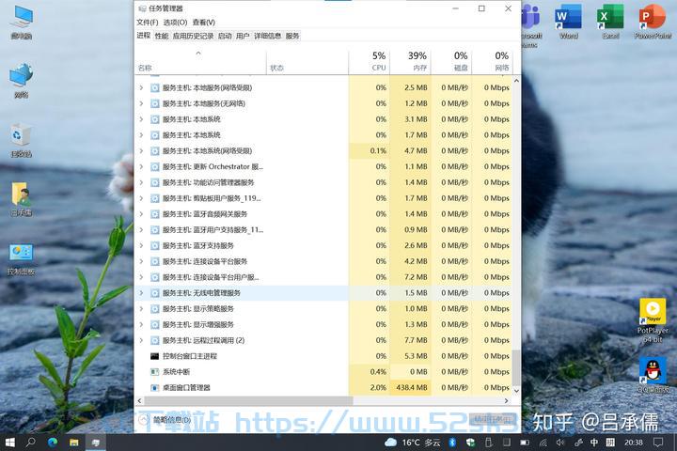
Task: Select the 控制面板 desktop icon
Action: click(21, 259)
